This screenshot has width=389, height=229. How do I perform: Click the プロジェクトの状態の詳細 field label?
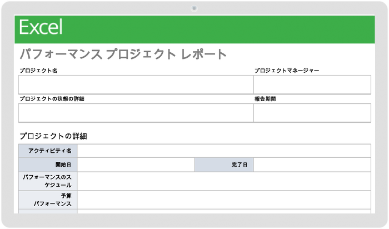52,99
